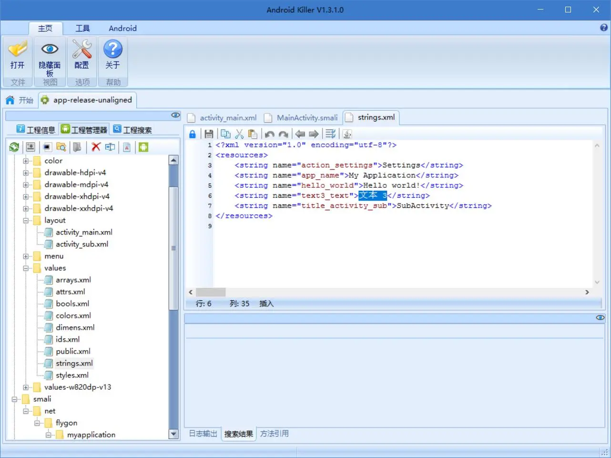Click the scissors cut icon
The height and width of the screenshot is (458, 611).
coord(239,134)
